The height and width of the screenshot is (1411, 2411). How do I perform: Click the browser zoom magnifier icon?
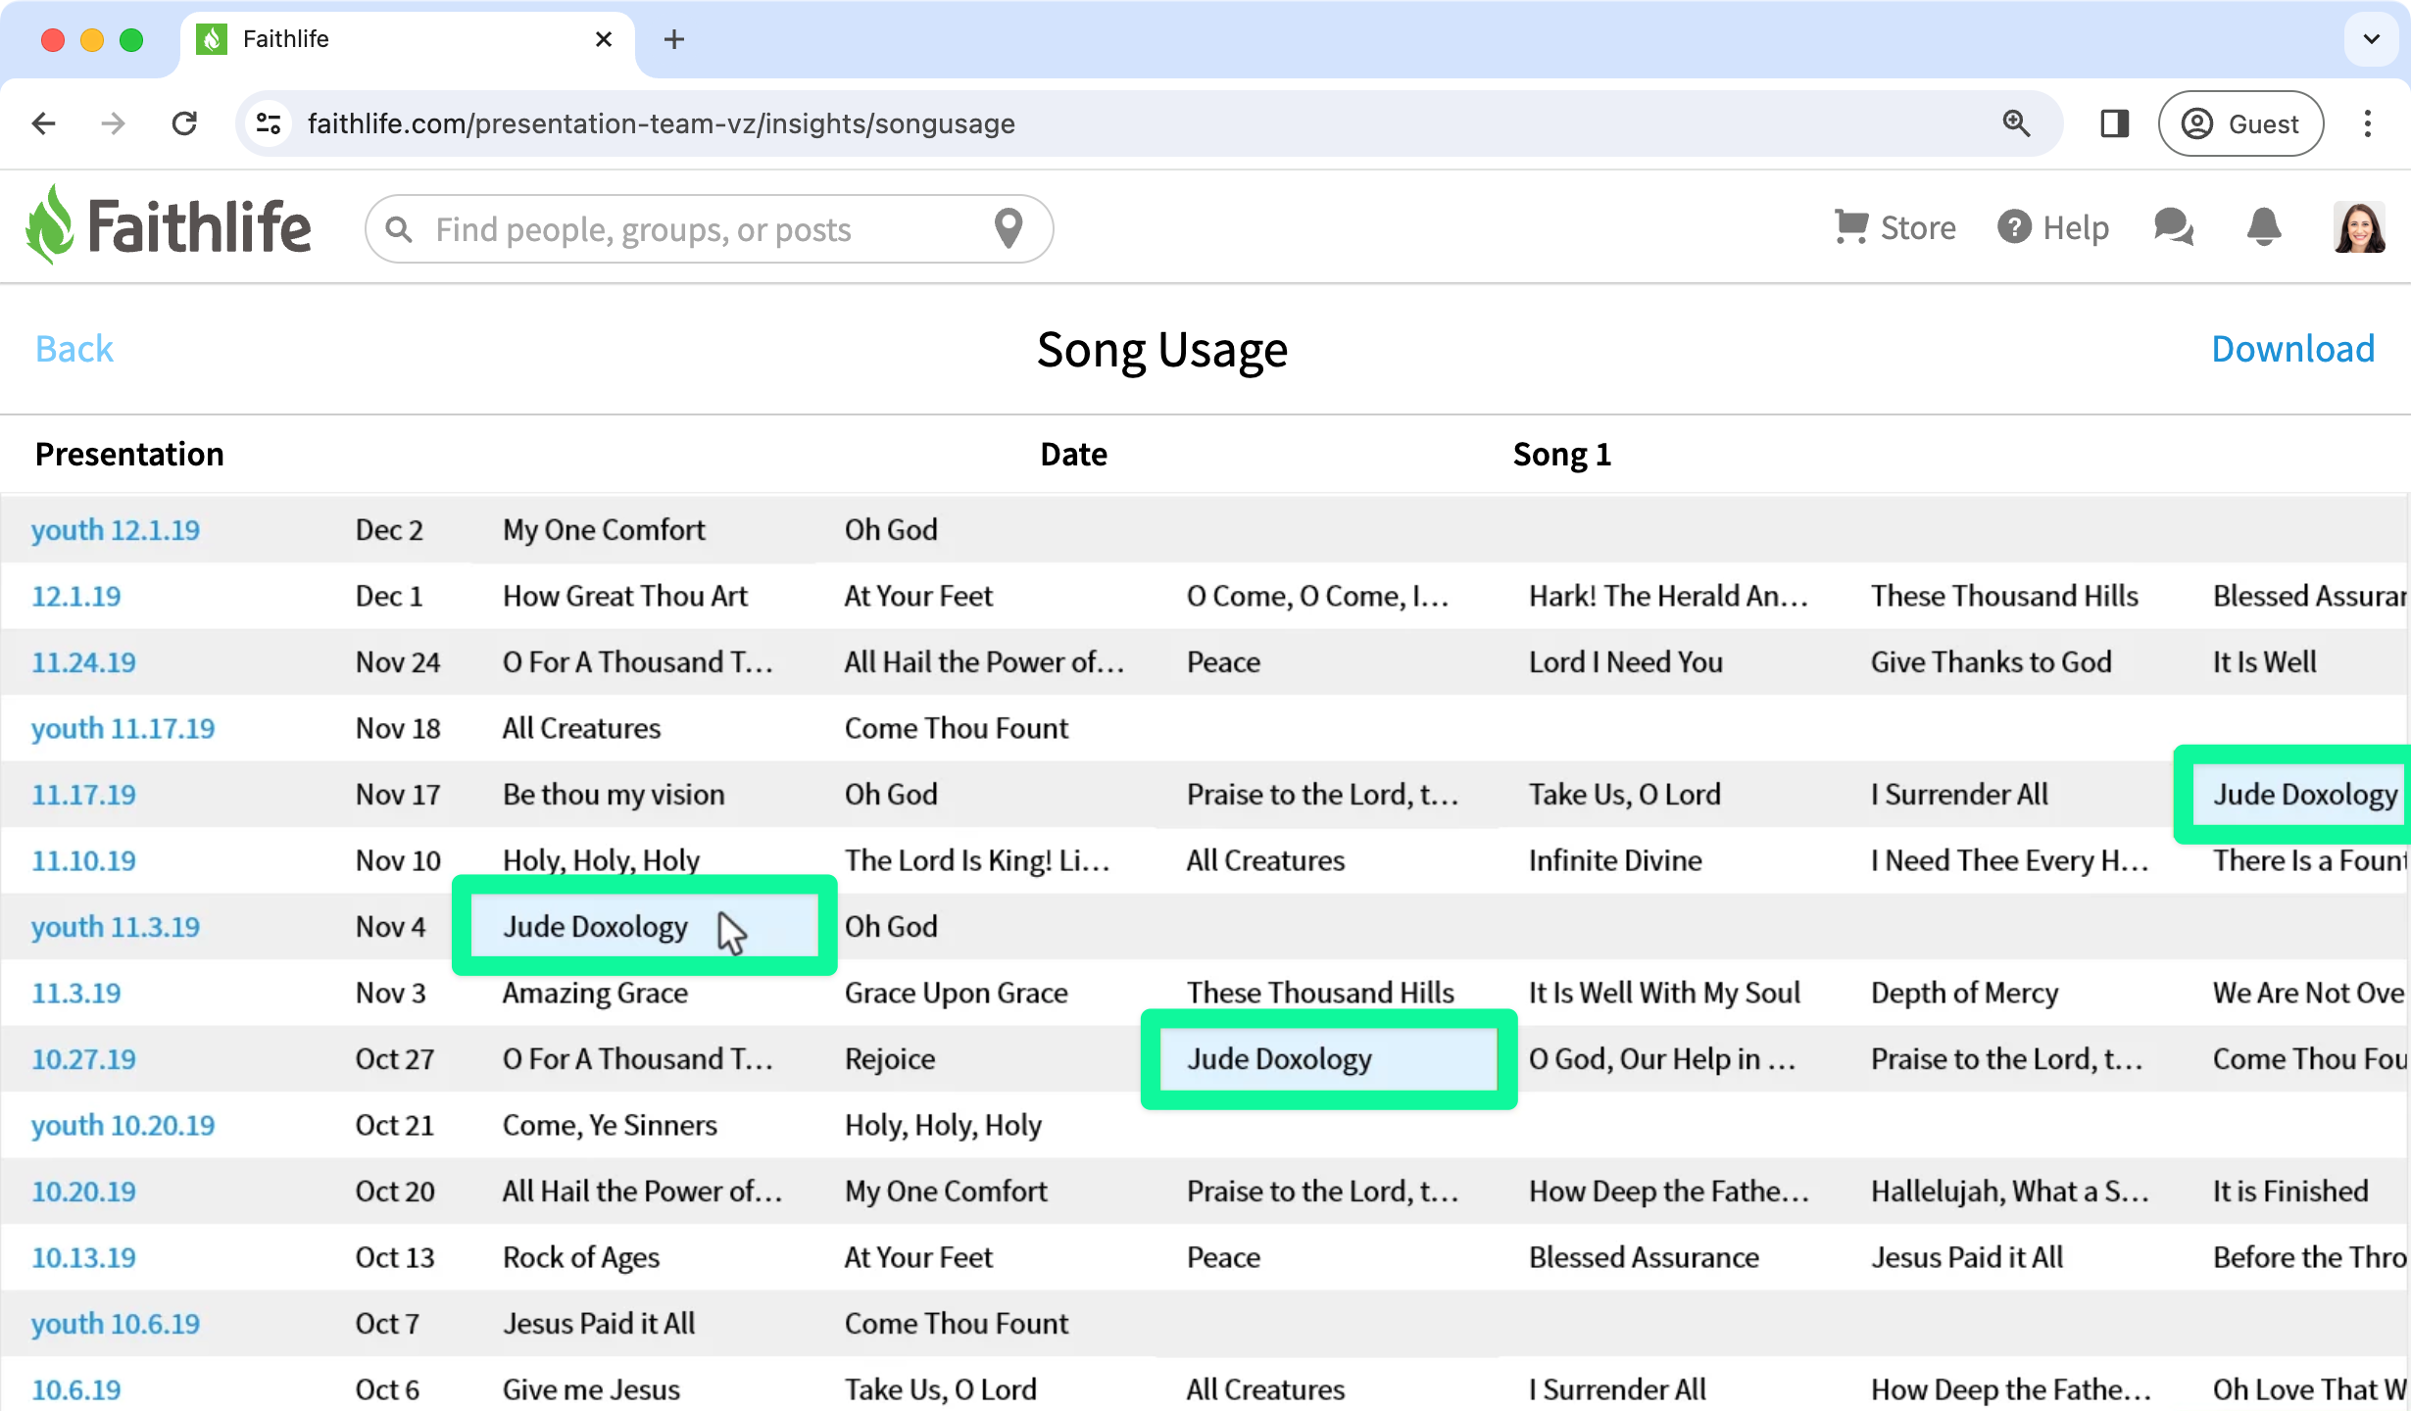tap(2016, 123)
